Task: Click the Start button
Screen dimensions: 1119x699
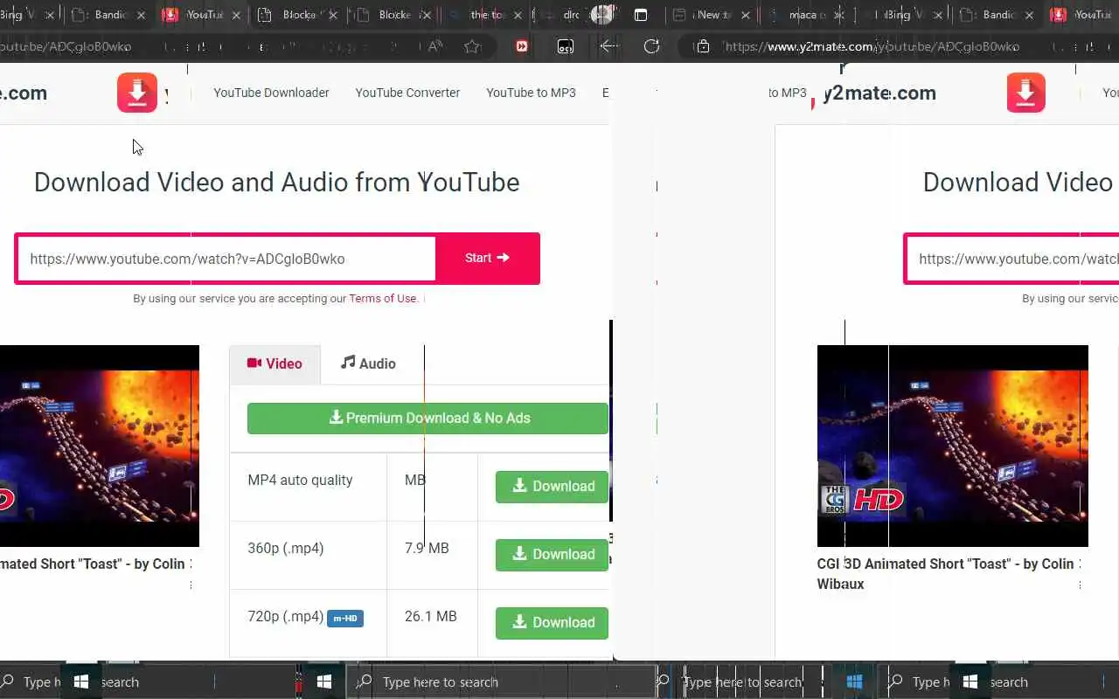Action: [x=487, y=258]
